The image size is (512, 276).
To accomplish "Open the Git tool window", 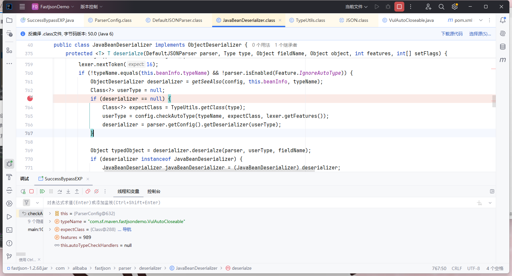I will 9,256.
